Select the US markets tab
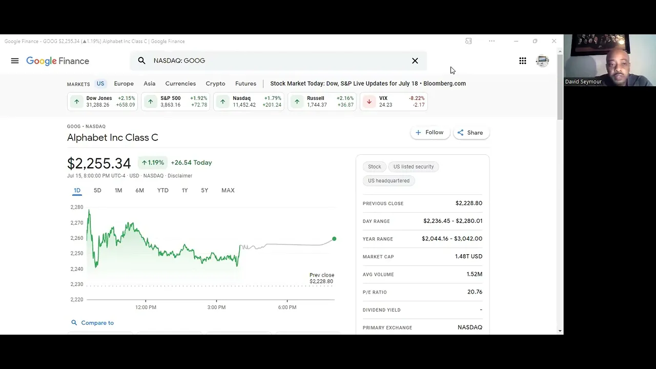This screenshot has width=656, height=369. click(100, 84)
